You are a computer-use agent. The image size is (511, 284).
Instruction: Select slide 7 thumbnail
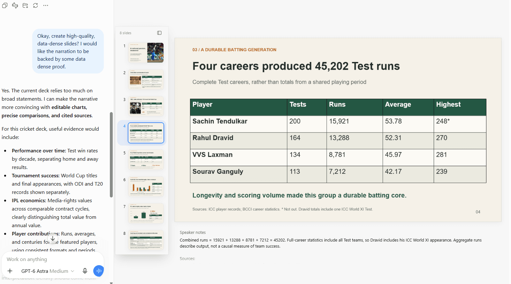pyautogui.click(x=146, y=213)
